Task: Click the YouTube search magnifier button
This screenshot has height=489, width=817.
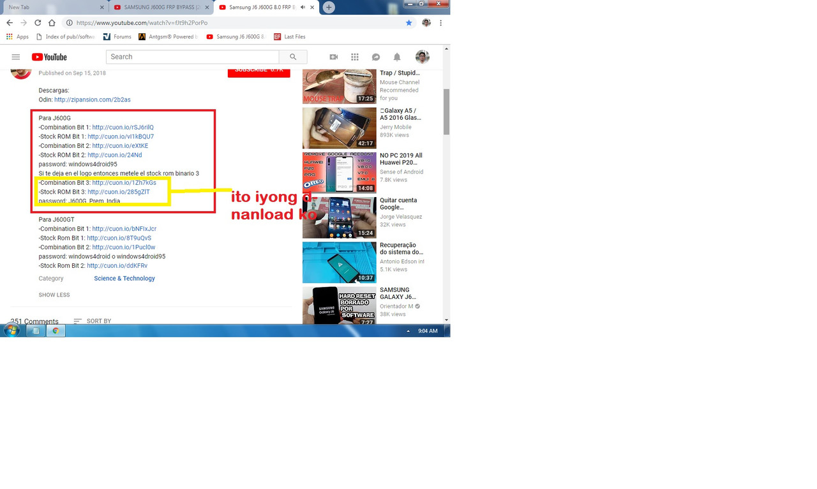Action: pos(293,57)
